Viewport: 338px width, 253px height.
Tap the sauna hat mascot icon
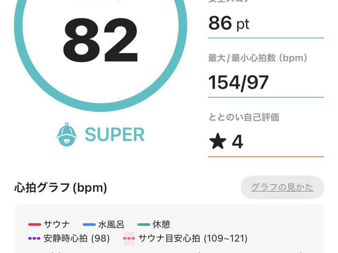[67, 135]
